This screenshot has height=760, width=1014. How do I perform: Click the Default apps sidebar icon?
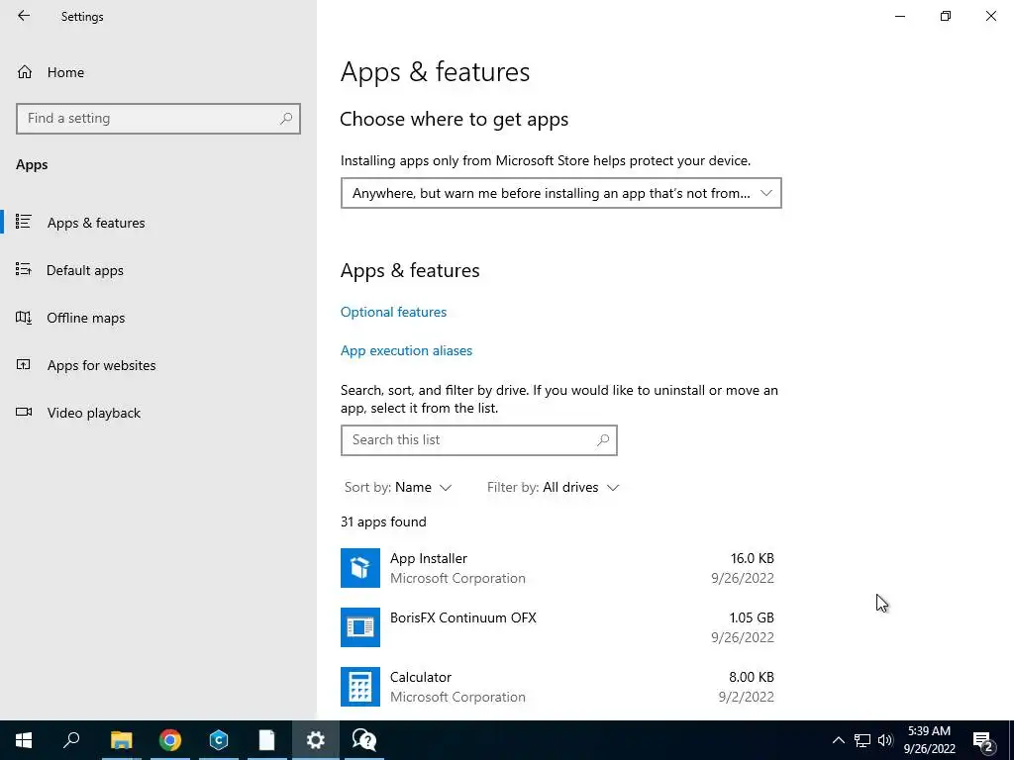[24, 269]
